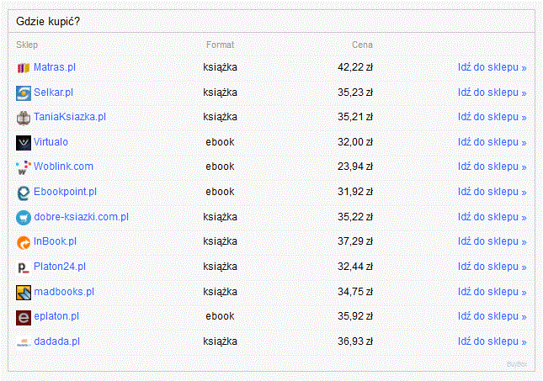The height and width of the screenshot is (381, 543).
Task: Follow 'Idź do sklepu' for eplaton.pl
Action: coord(492,316)
